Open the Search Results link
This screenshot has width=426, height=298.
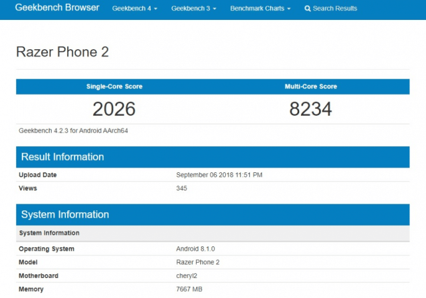pos(335,9)
